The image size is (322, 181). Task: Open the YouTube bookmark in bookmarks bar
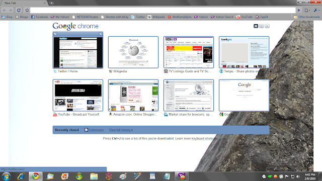pyautogui.click(x=244, y=17)
